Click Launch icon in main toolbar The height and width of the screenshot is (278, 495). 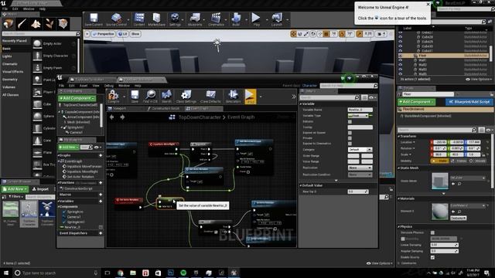[277, 19]
